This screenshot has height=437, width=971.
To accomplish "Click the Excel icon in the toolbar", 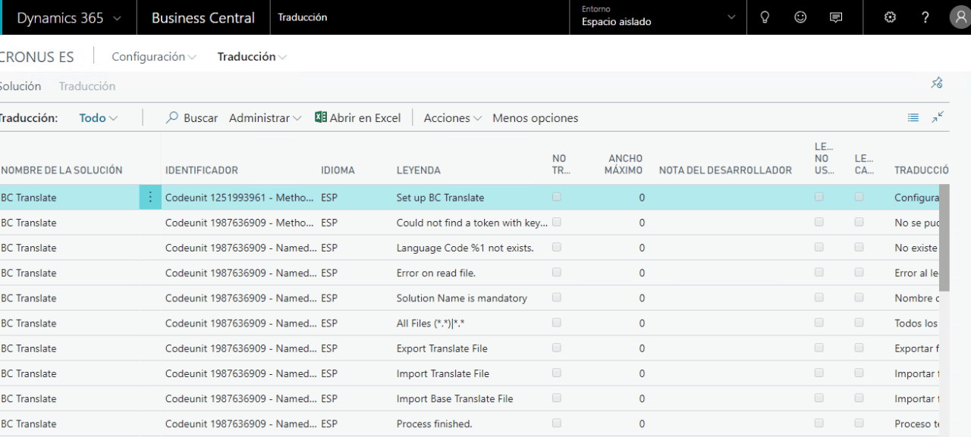I will coord(321,117).
